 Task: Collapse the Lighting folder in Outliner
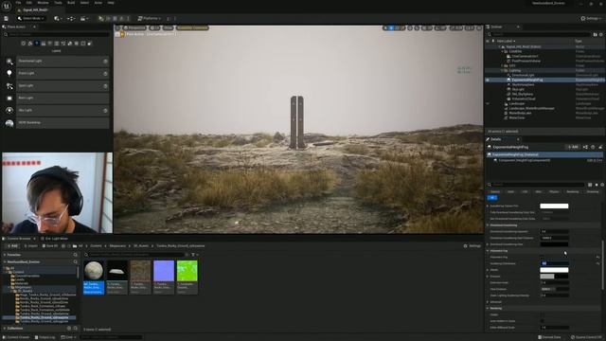pyautogui.click(x=502, y=70)
